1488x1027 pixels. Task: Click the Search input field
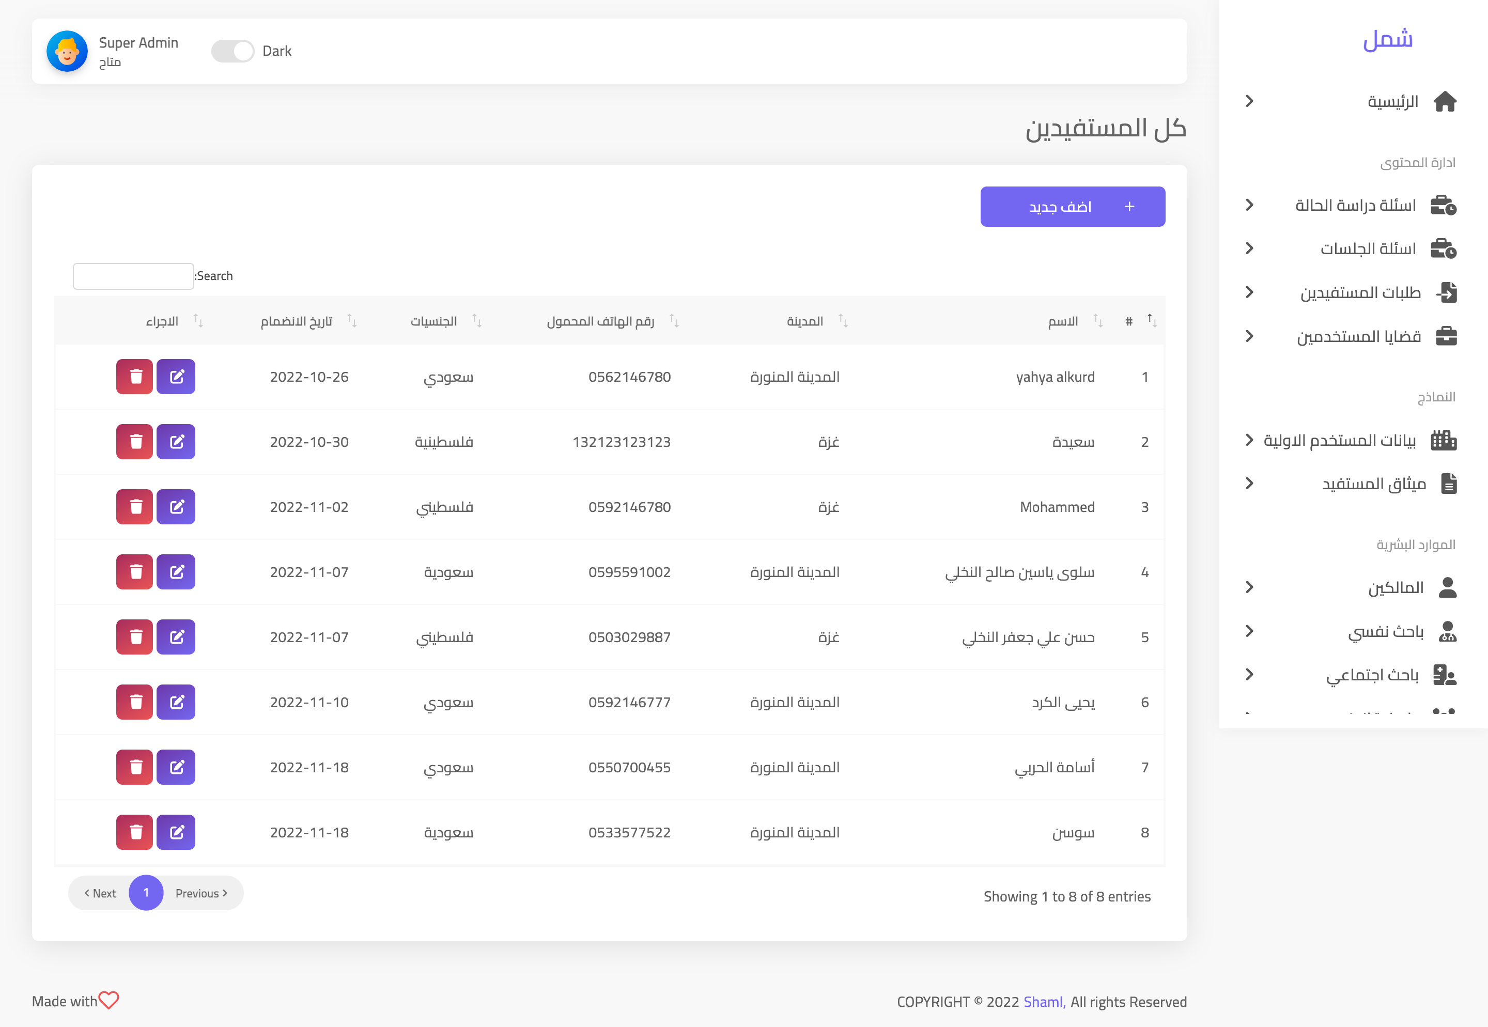tap(133, 276)
